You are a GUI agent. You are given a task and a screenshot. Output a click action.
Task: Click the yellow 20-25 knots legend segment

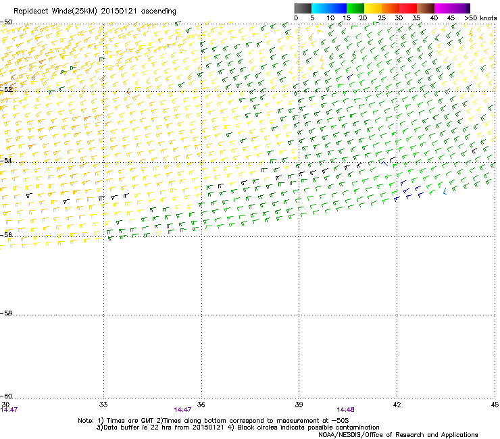pyautogui.click(x=373, y=8)
